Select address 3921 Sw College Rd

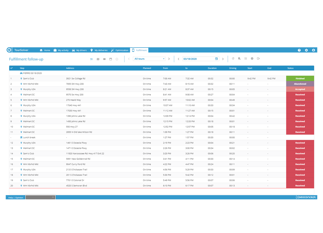(x=76, y=79)
